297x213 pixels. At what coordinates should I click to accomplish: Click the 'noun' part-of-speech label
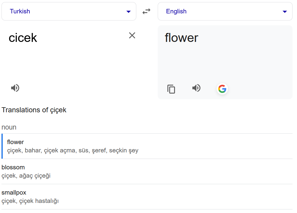[9, 127]
